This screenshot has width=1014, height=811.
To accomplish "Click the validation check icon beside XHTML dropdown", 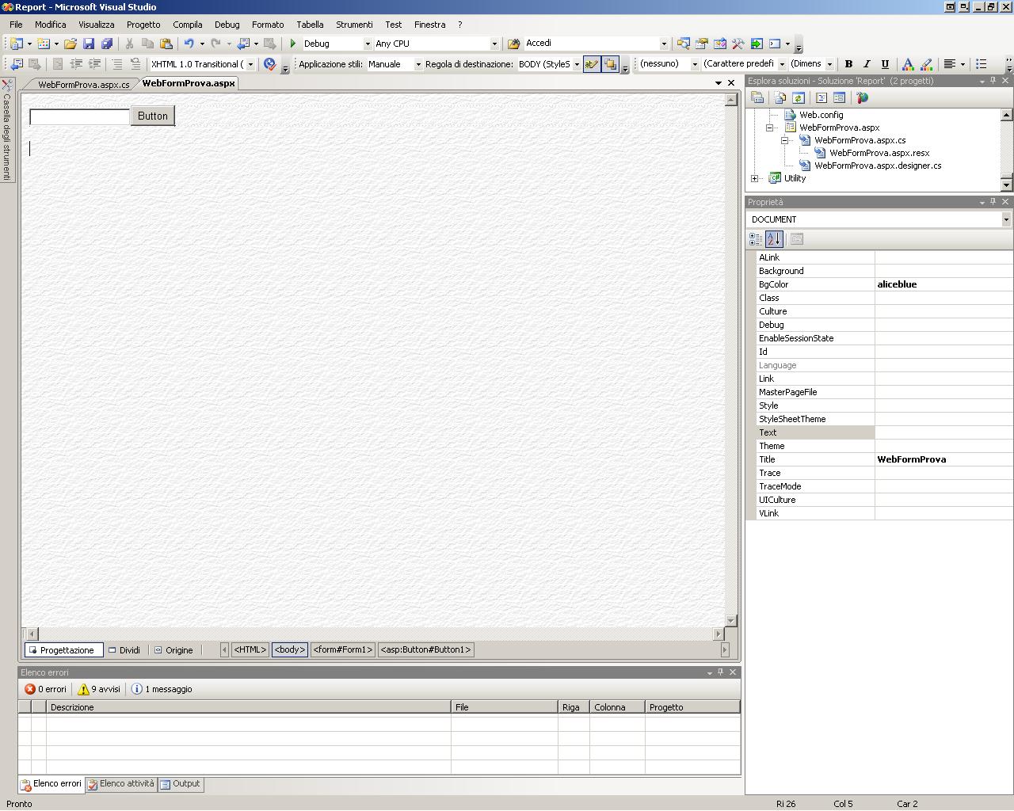I will 269,64.
